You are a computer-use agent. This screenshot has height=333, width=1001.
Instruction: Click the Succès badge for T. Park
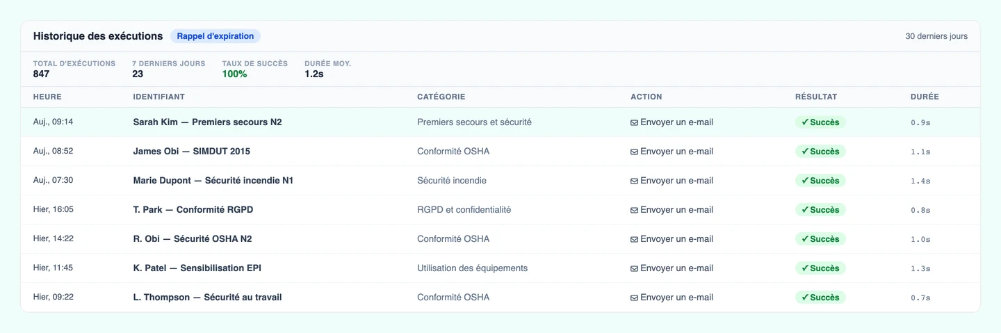pos(820,210)
